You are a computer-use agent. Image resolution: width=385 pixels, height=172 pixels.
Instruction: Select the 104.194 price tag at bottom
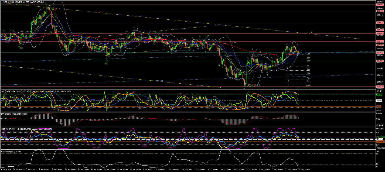[380, 87]
